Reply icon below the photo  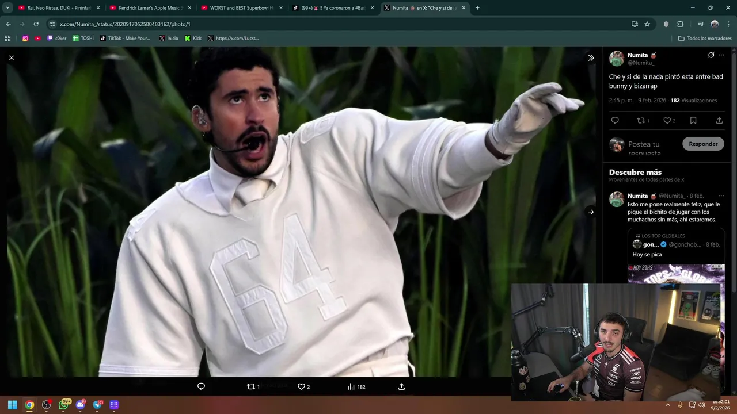coord(201,386)
